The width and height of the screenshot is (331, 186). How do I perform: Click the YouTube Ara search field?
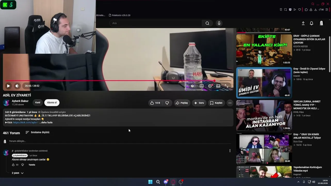156,23
